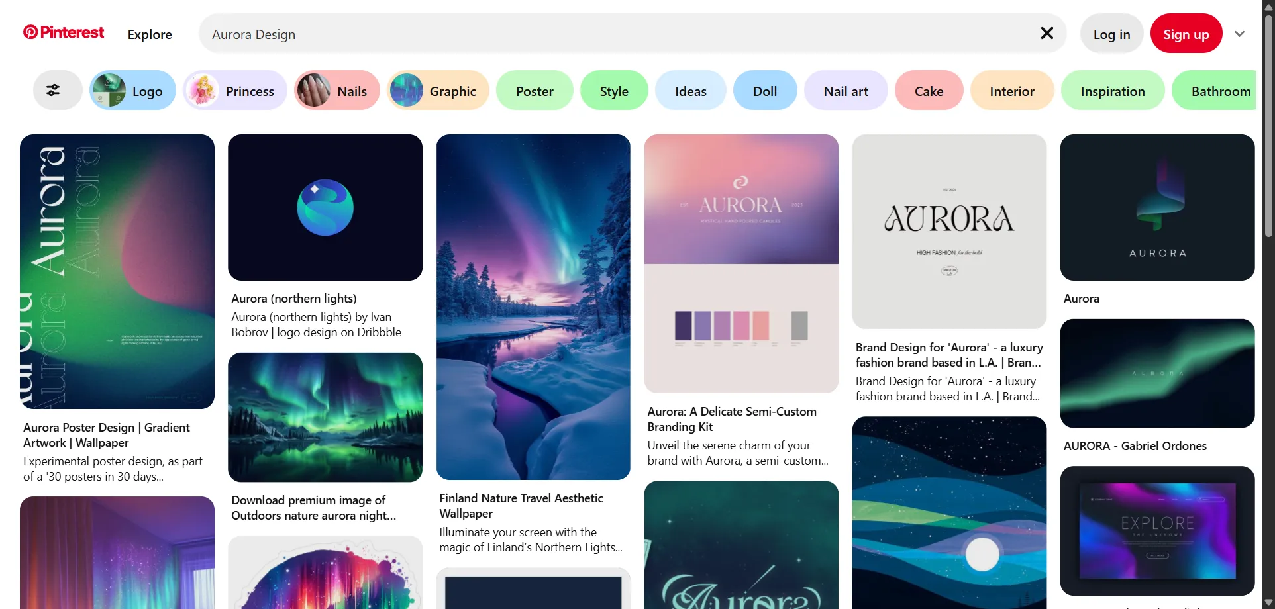Click 'Download premium image of Outdoors' title
Screen dimensions: 1275x609
313,508
